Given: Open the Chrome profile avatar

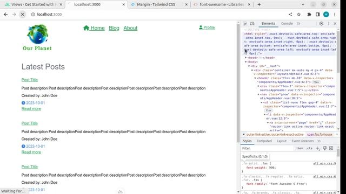Looking at the screenshot, I should tap(326, 15).
